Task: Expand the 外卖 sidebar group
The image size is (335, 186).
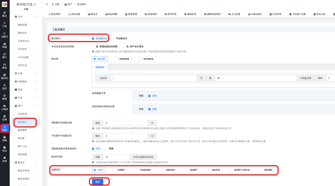Action: (x=37, y=98)
